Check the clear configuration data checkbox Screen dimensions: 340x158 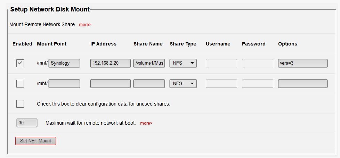point(20,104)
